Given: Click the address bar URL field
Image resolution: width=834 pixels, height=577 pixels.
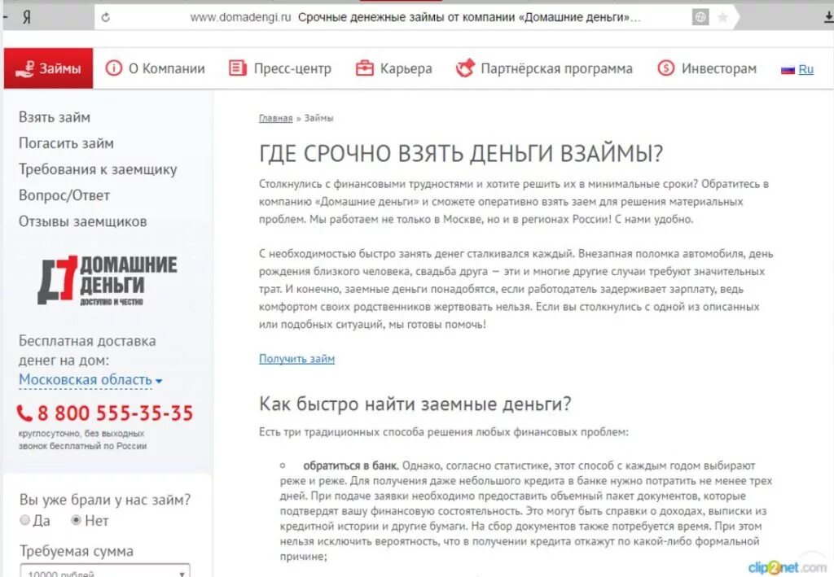Looking at the screenshot, I should [415, 18].
